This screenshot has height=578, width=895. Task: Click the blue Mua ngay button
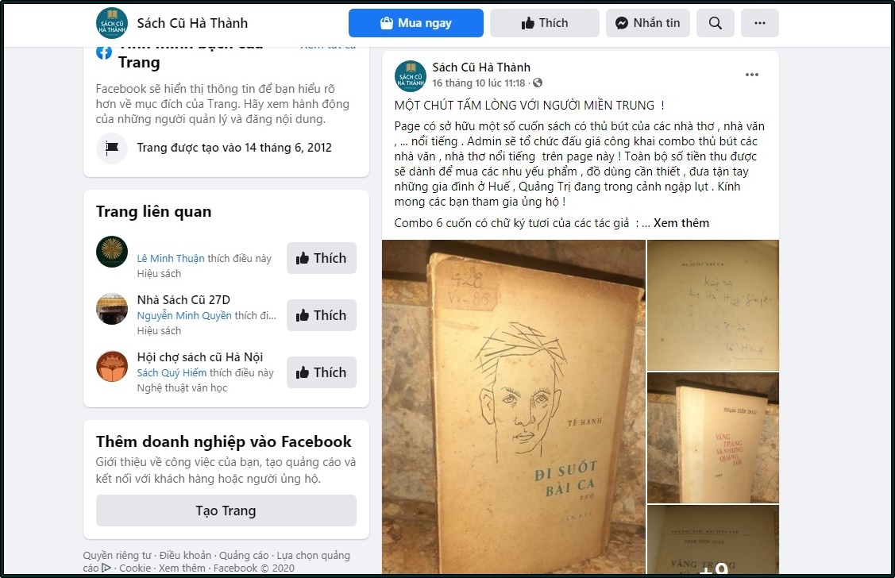point(416,23)
